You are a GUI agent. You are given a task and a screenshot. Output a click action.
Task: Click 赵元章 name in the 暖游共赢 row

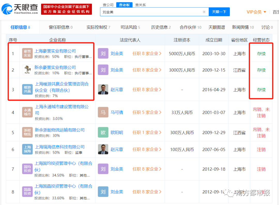tap(117, 90)
